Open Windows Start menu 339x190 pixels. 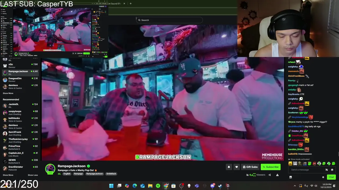point(111,186)
